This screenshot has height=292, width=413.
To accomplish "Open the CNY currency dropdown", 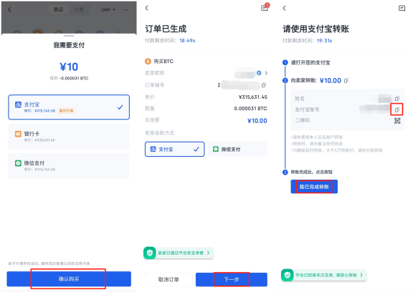I will pos(108,10).
